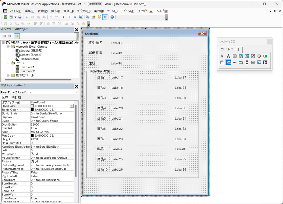Viewport: 283px width, 204px height.
Task: Collapse the Microsoft Excel Objects node
Action: pos(8,47)
